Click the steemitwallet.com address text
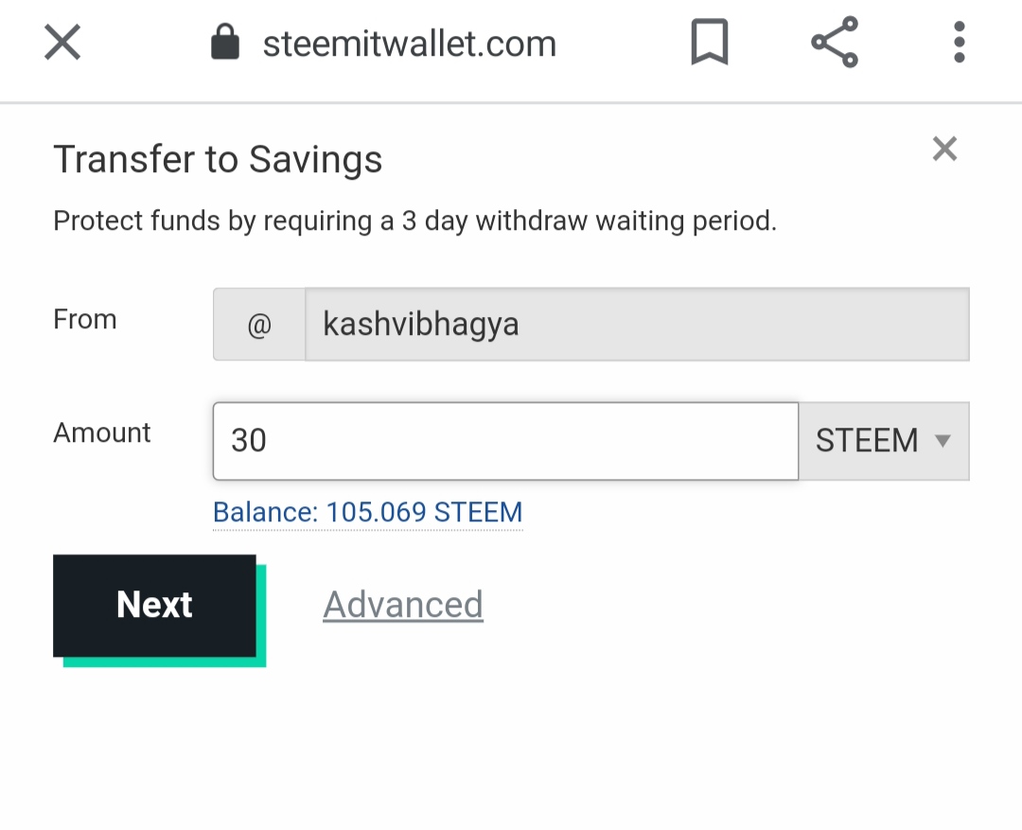Viewport: 1022px width, 830px height. (410, 44)
